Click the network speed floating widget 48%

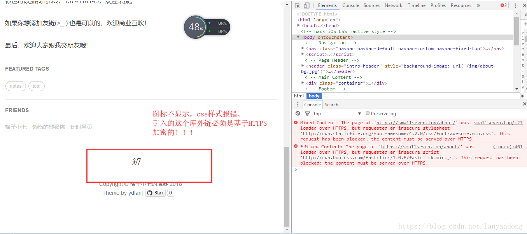point(207,27)
